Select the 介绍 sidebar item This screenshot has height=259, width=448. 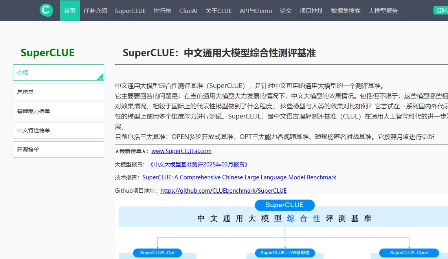(59, 73)
